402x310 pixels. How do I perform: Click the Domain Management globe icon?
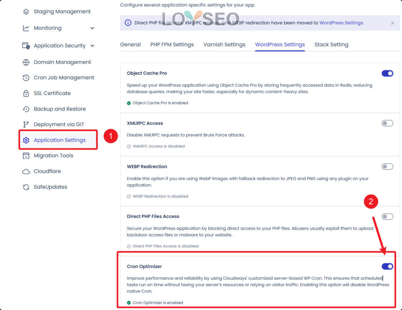pos(26,62)
